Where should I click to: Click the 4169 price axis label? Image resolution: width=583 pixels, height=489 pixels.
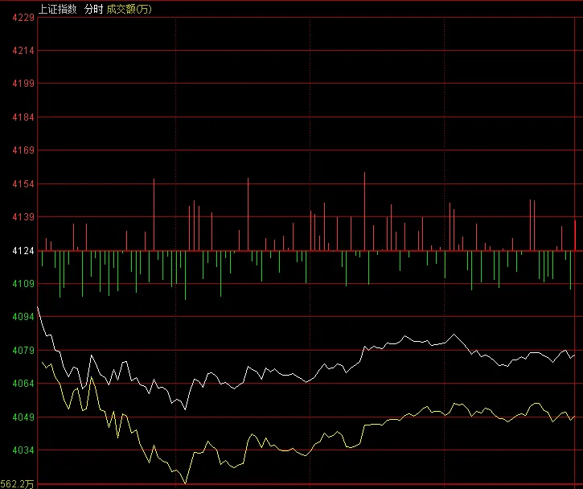23,150
